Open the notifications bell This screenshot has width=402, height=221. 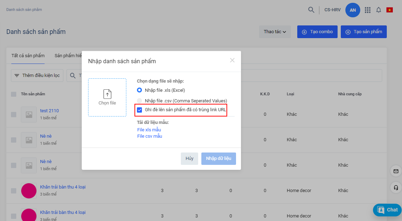(379, 10)
